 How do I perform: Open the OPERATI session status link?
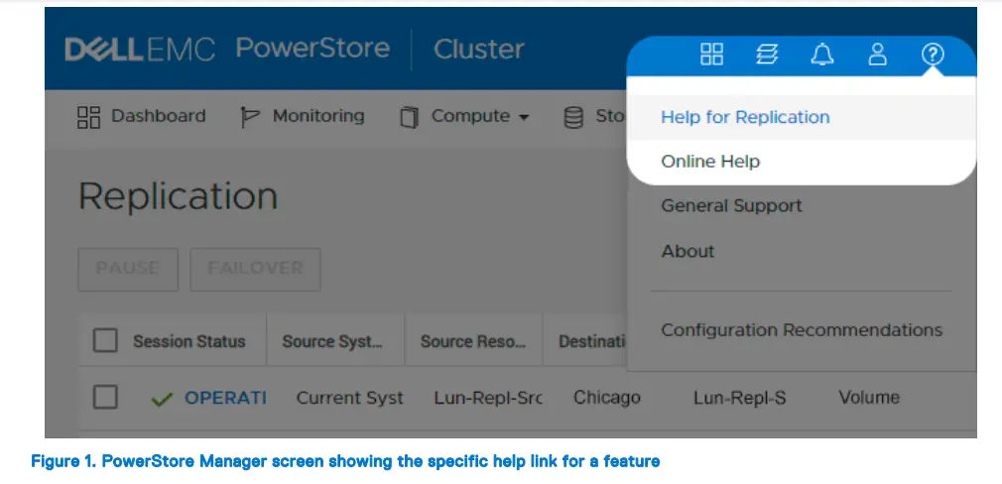pos(225,398)
